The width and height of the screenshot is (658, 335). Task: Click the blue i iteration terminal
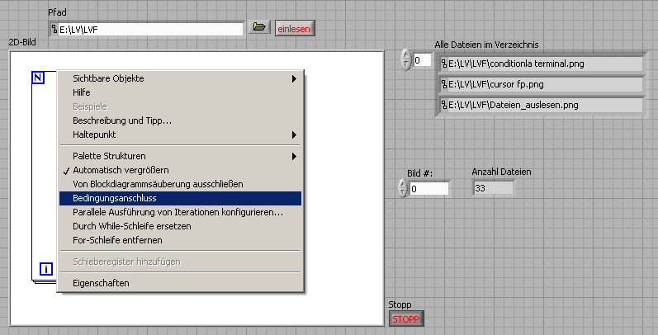pyautogui.click(x=46, y=269)
